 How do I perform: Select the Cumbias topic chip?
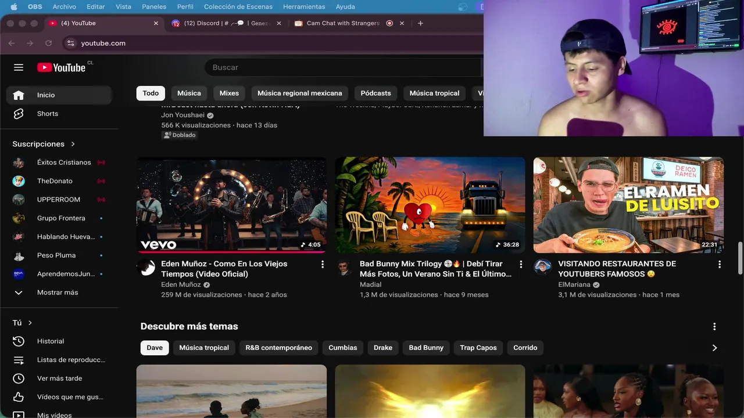[343, 348]
